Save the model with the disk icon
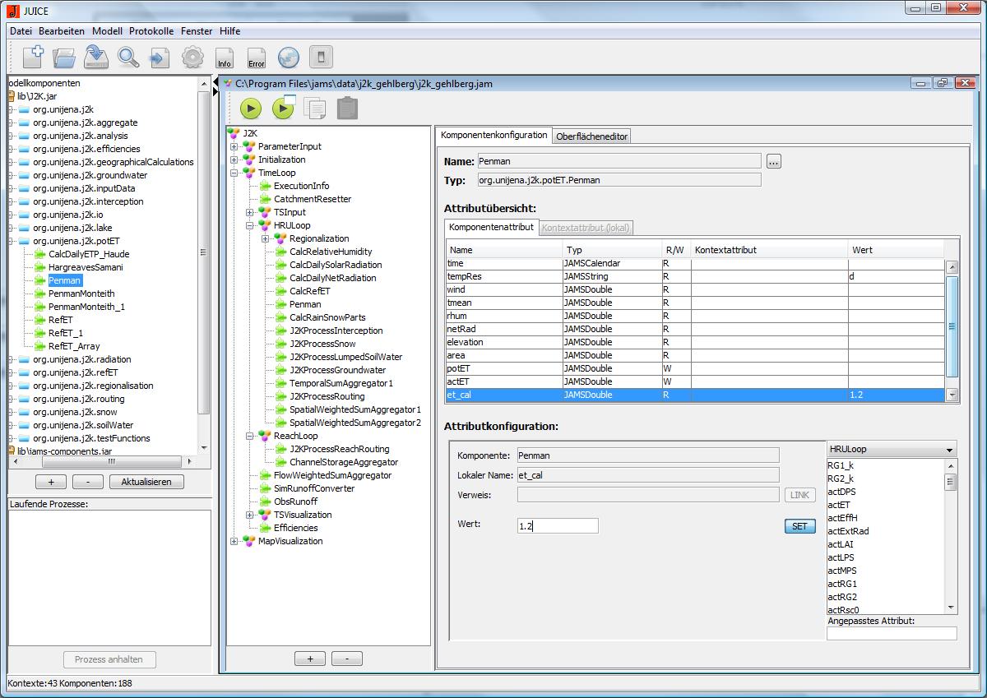Screen dimensions: 987x698 coord(96,58)
